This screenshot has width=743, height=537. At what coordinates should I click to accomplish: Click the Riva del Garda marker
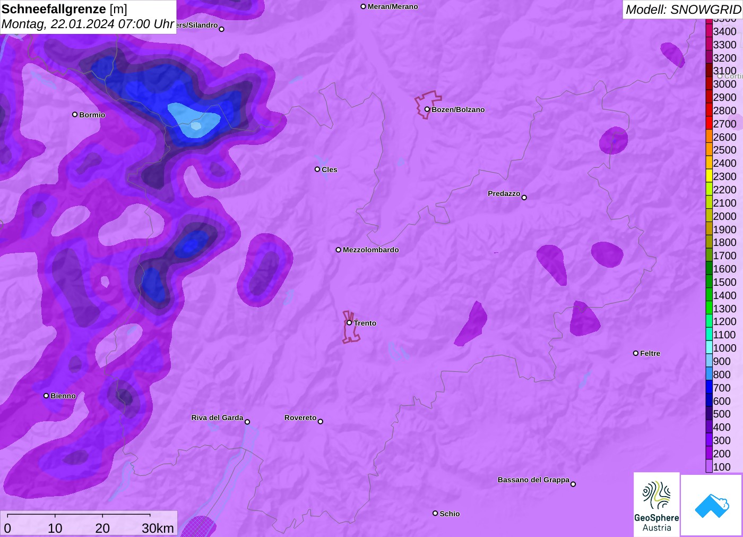click(247, 422)
